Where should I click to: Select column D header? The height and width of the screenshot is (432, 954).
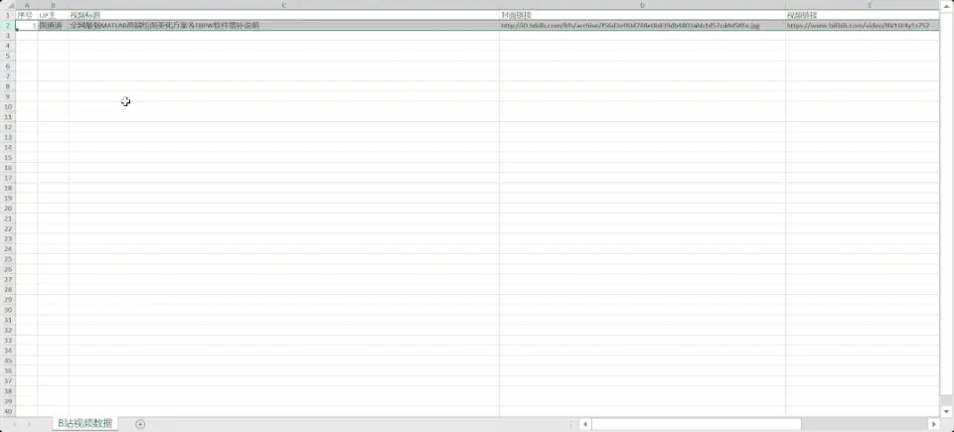tap(642, 5)
